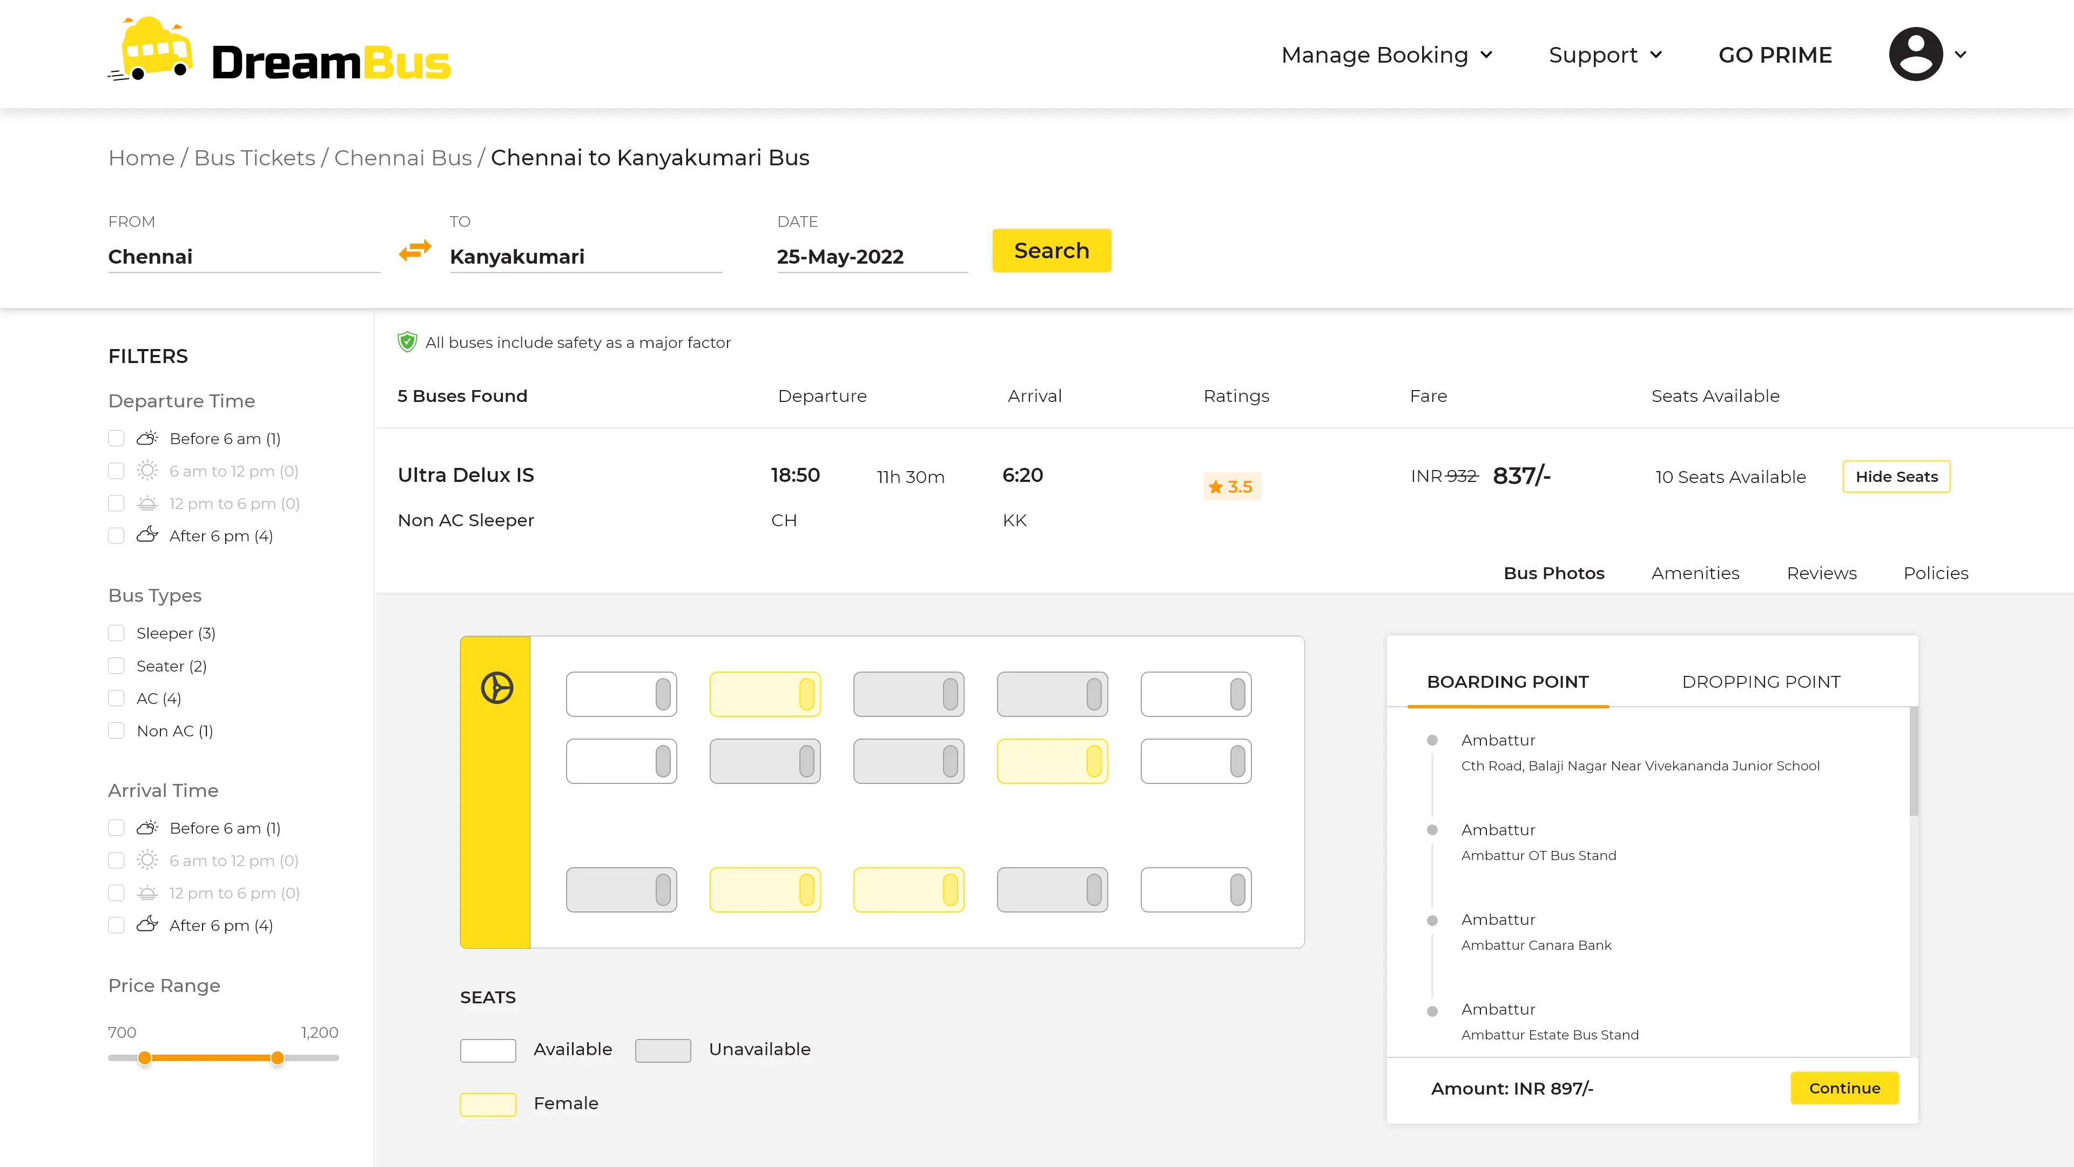Open the Amenities tab
This screenshot has width=2074, height=1167.
point(1695,573)
